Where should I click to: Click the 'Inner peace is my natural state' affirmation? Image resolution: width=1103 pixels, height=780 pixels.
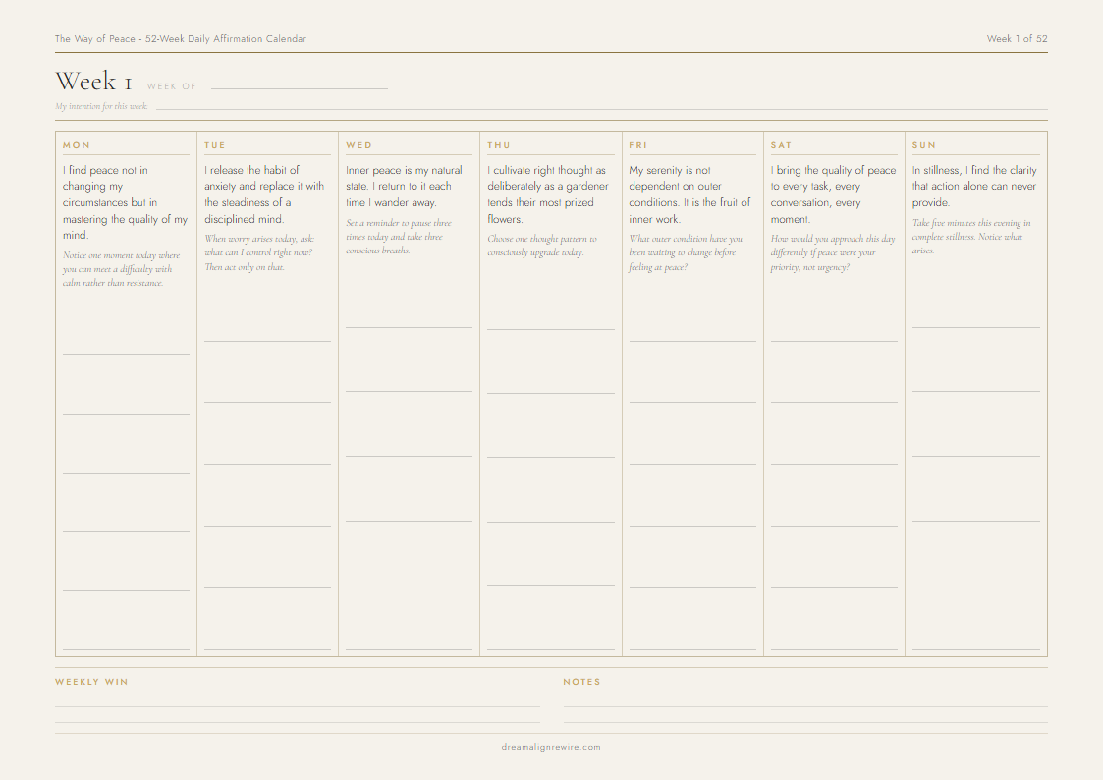pyautogui.click(x=404, y=187)
